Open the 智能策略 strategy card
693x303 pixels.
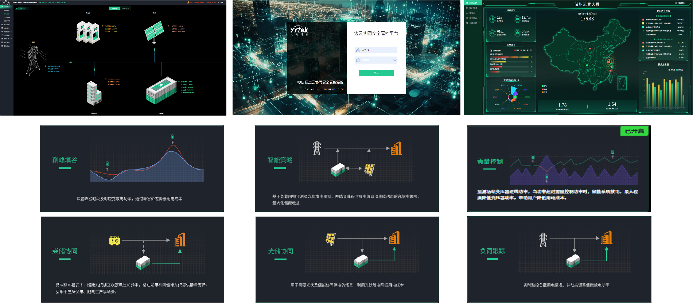click(x=347, y=168)
